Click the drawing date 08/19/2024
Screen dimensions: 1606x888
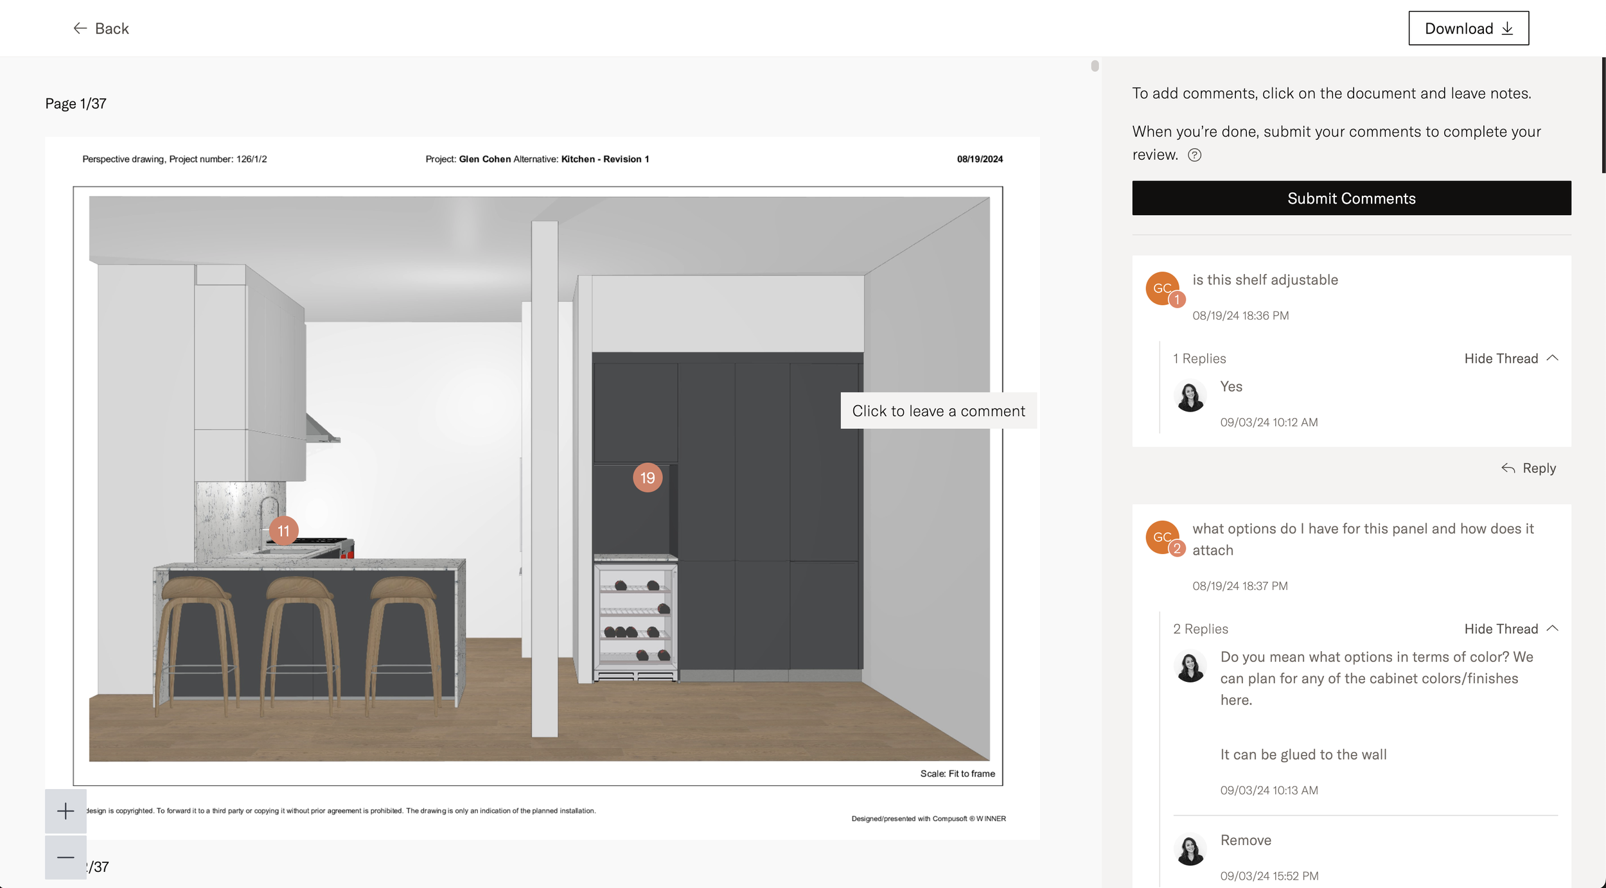[980, 159]
